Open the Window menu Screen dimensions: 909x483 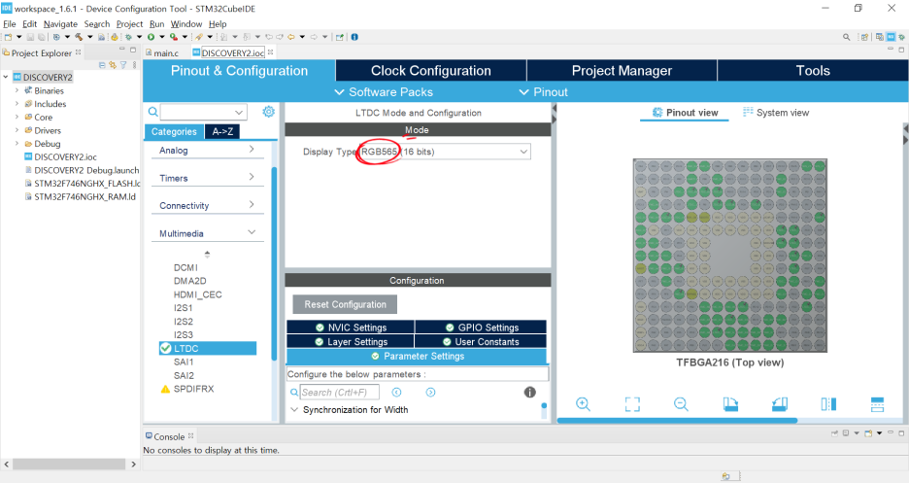(186, 23)
